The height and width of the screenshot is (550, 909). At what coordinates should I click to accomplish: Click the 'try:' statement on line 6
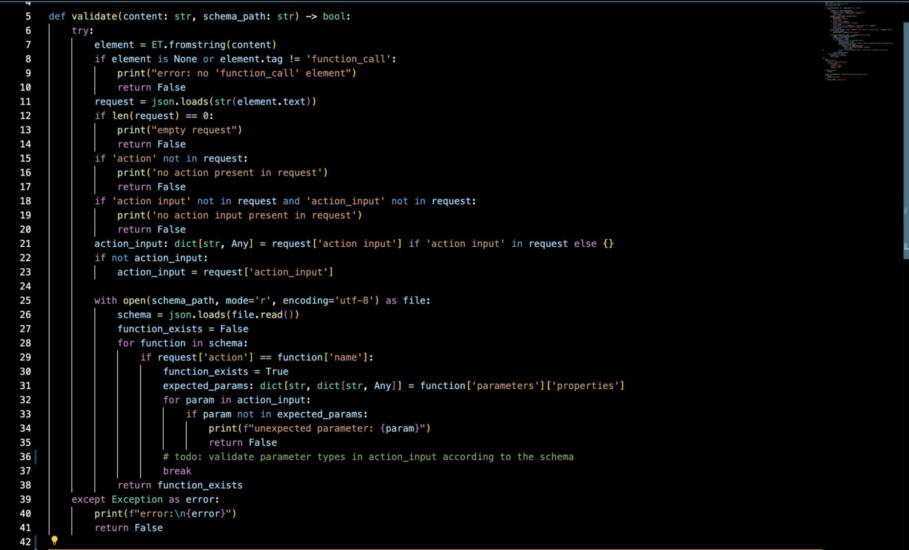point(83,30)
